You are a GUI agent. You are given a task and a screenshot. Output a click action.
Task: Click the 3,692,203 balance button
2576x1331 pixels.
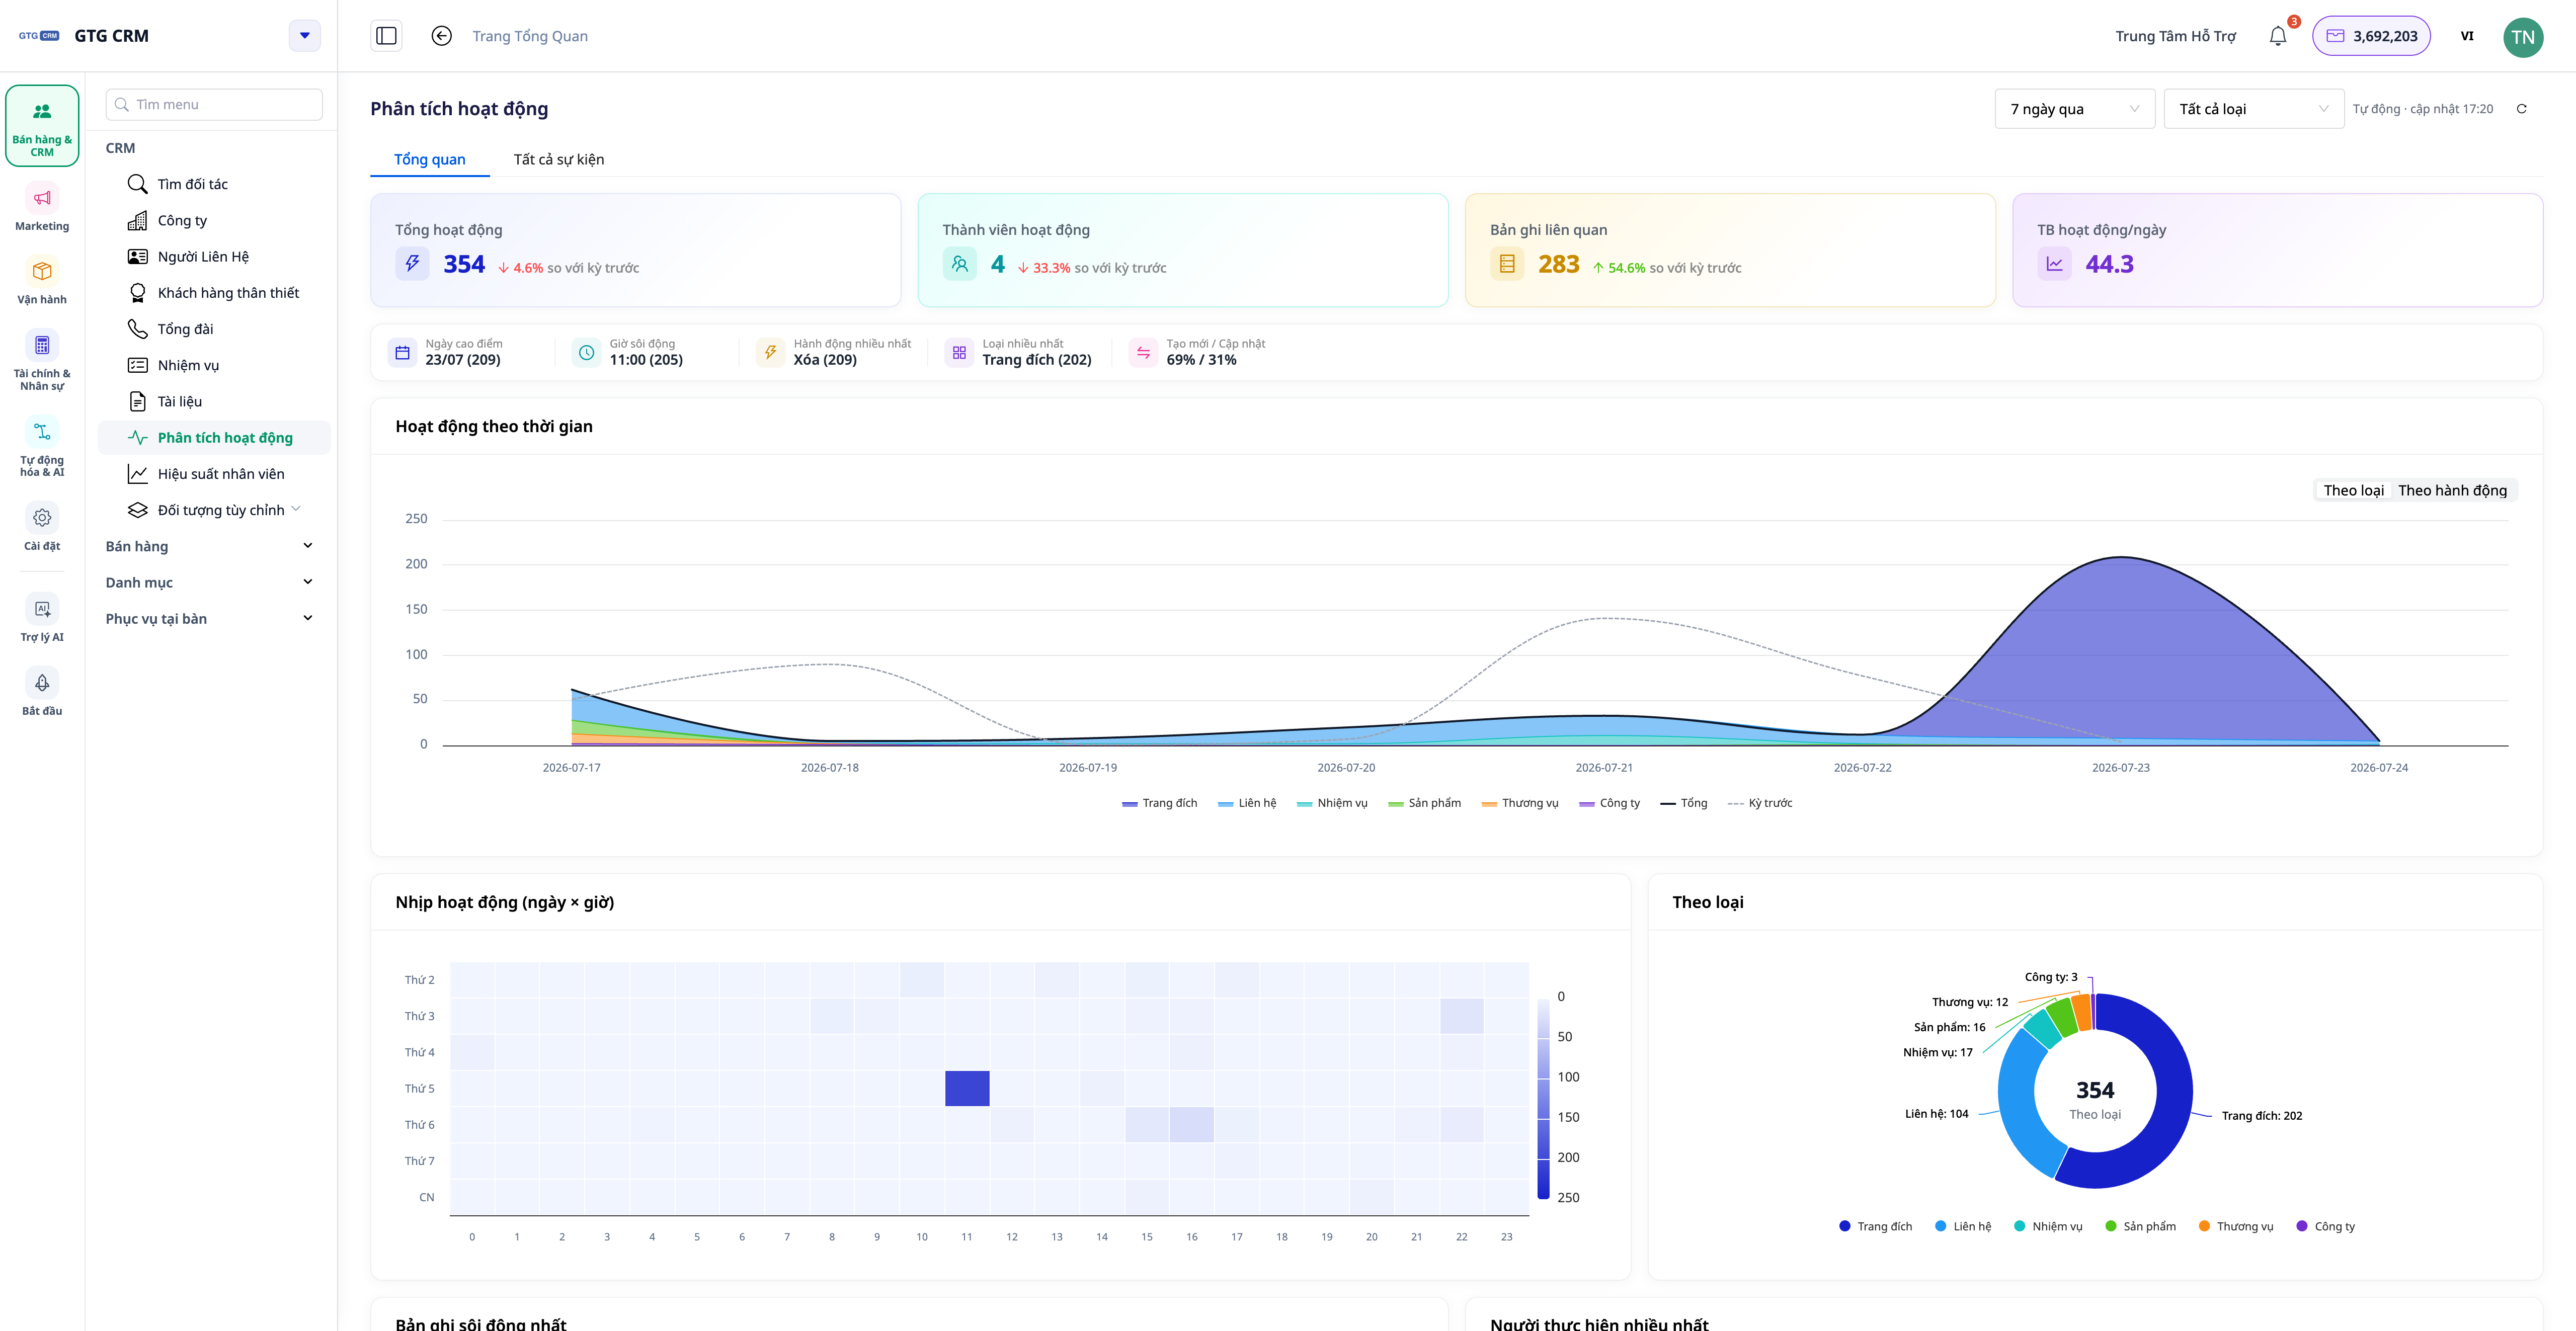tap(2371, 36)
